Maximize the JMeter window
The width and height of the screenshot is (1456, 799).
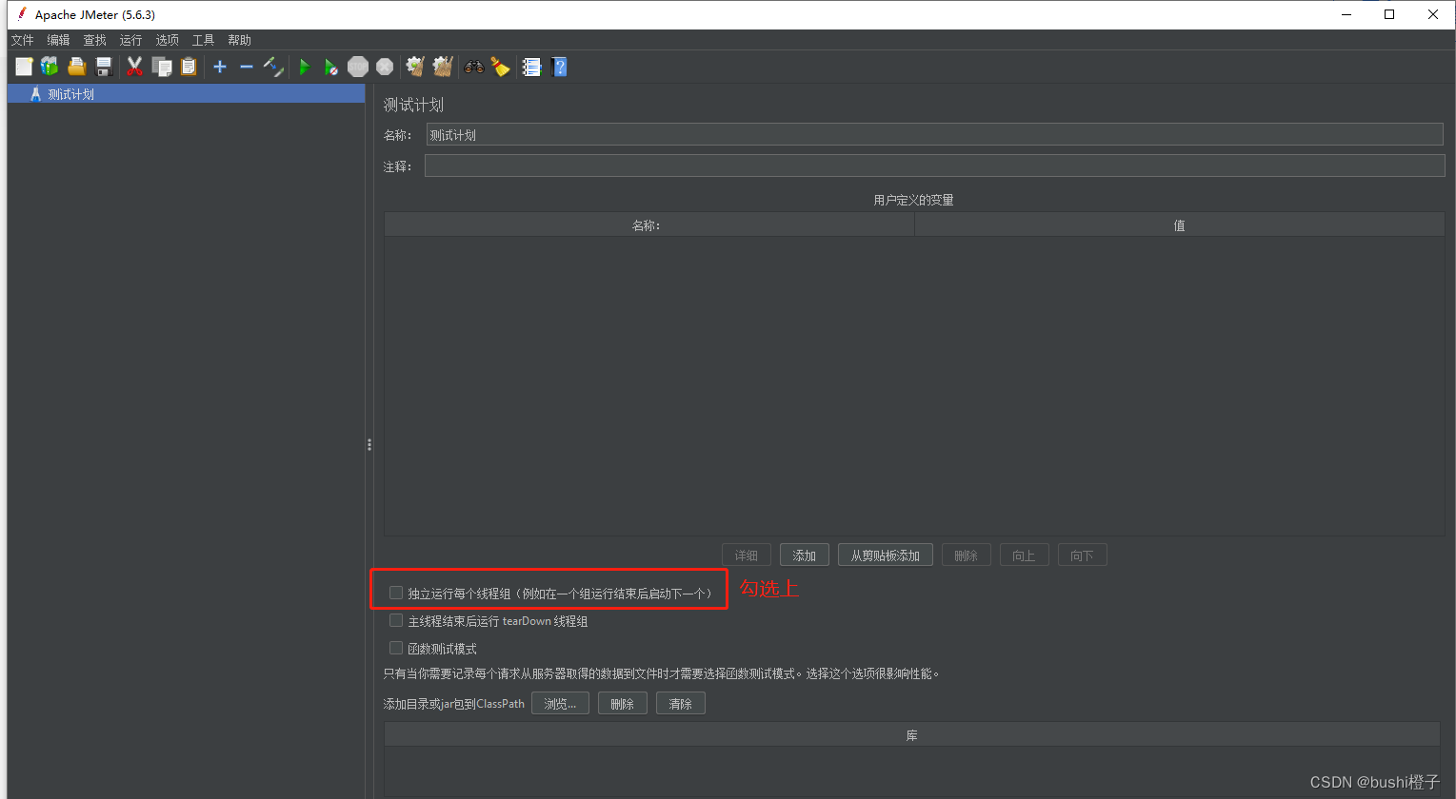(1389, 14)
